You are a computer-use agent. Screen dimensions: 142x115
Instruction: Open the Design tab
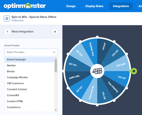pyautogui.click(x=71, y=6)
